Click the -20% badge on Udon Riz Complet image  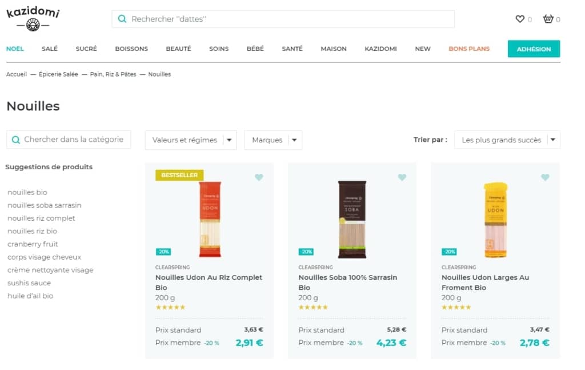[x=163, y=252]
